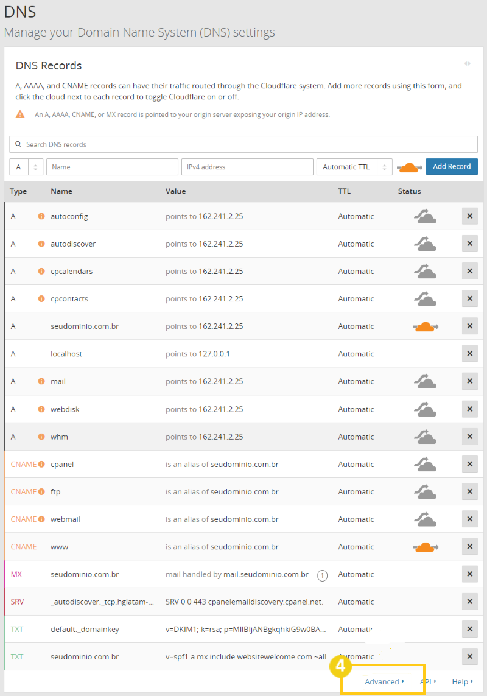The height and width of the screenshot is (696, 487).
Task: Edit the www CNAME record name
Action: click(60, 547)
